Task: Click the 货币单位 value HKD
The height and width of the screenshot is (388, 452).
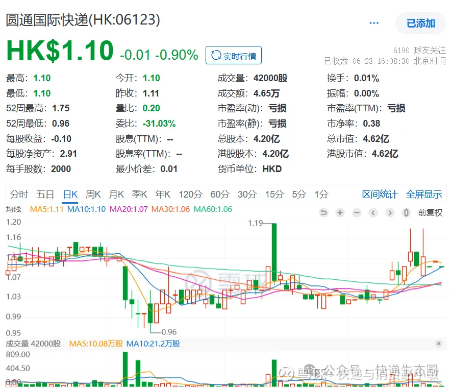Action: coord(272,169)
